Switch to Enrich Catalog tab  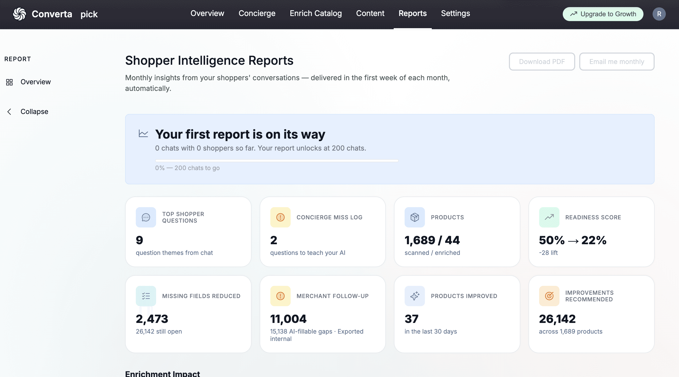point(316,13)
